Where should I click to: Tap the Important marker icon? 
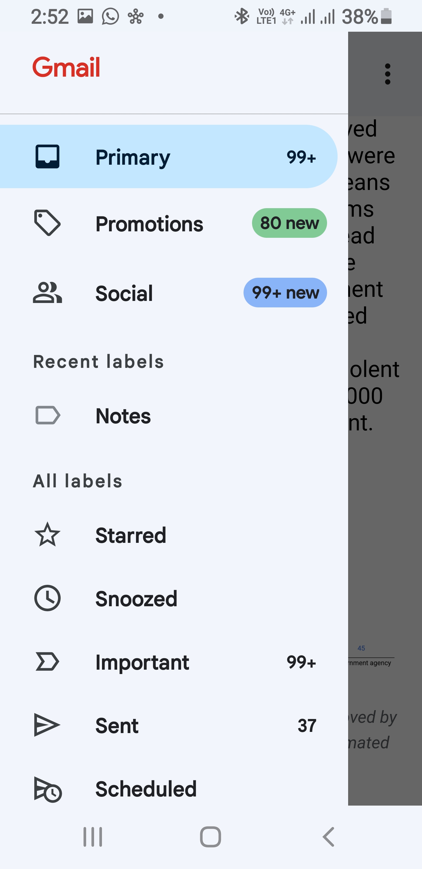tap(47, 661)
